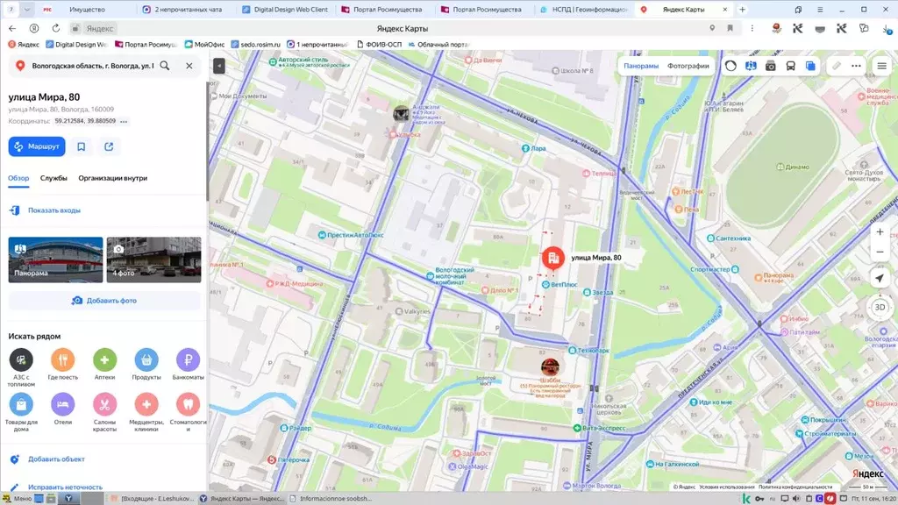The height and width of the screenshot is (505, 898).
Task: Toggle the street panoramas map icon
Action: [751, 66]
